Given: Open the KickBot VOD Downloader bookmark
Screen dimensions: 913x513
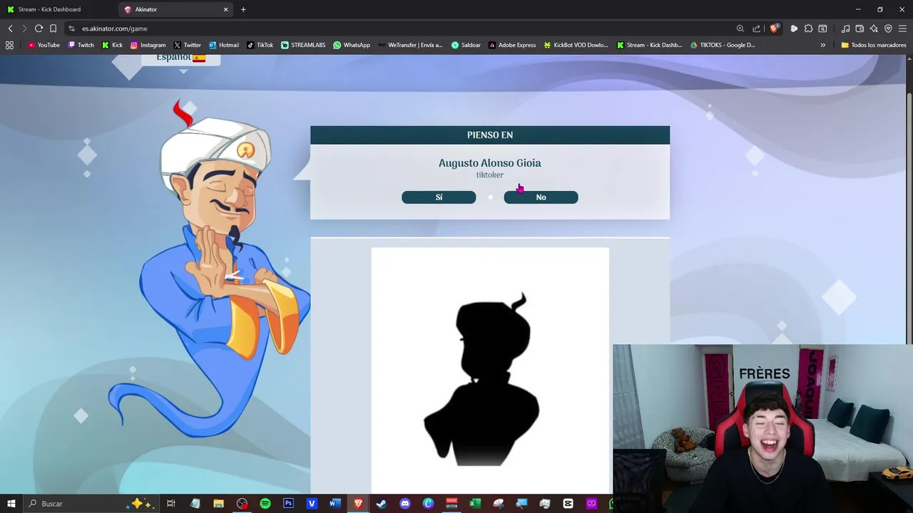Looking at the screenshot, I should point(576,45).
